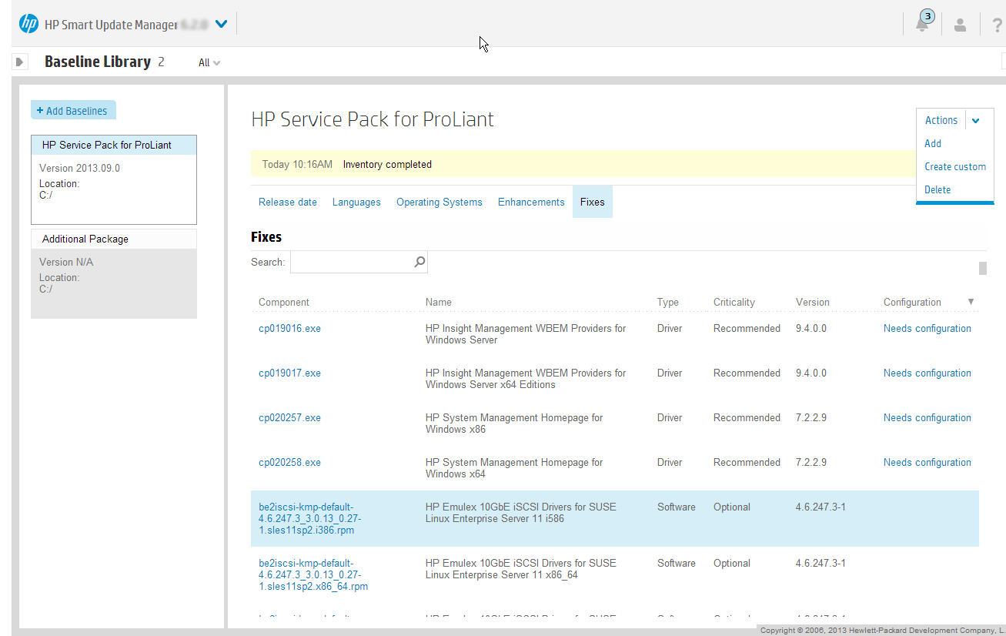The width and height of the screenshot is (1006, 636).
Task: Click Optional criticality of i386.rpm row
Action: tap(732, 507)
